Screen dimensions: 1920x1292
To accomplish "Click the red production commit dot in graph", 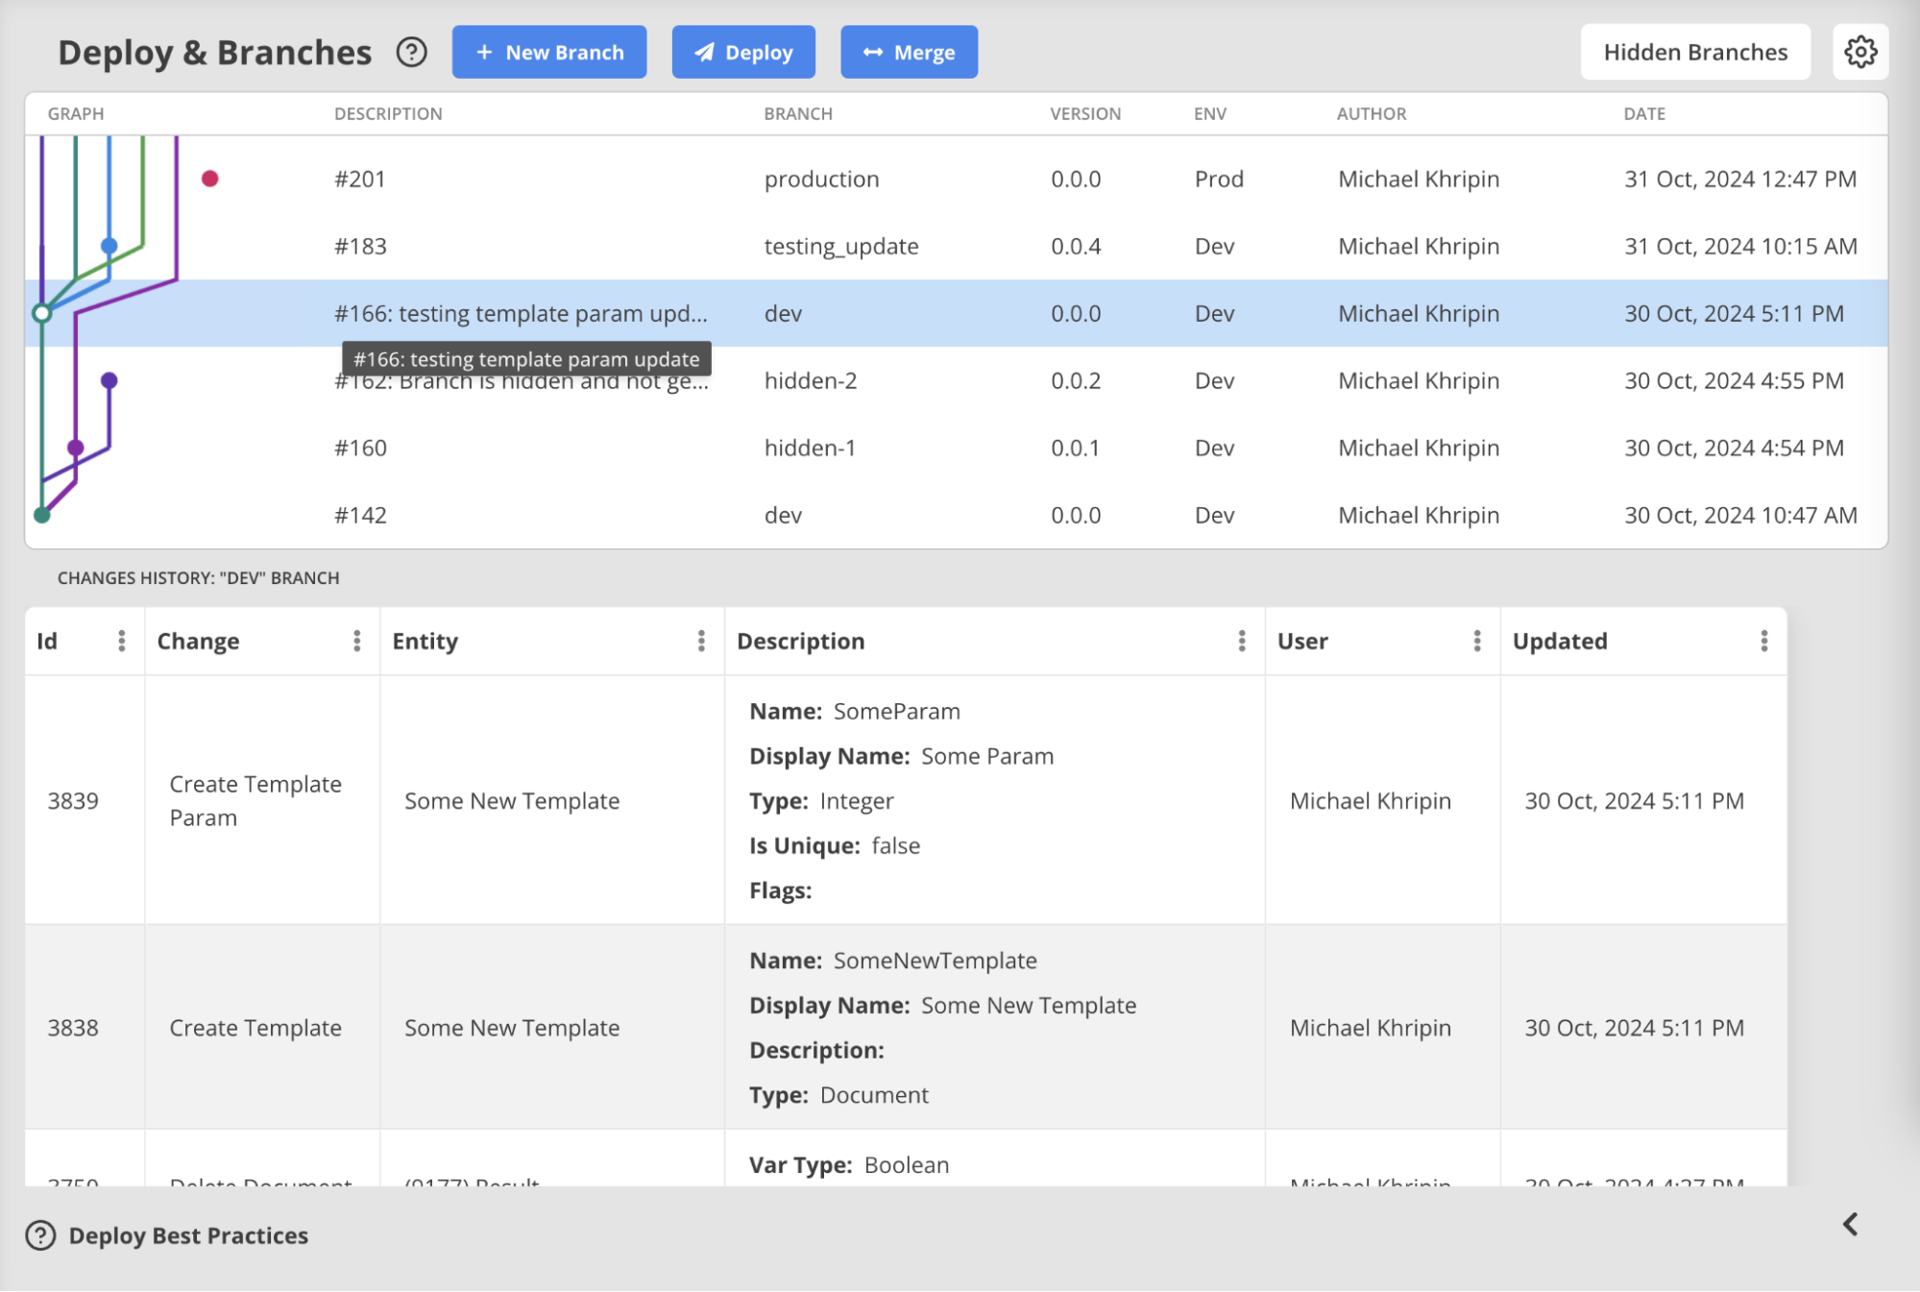I will pos(210,179).
